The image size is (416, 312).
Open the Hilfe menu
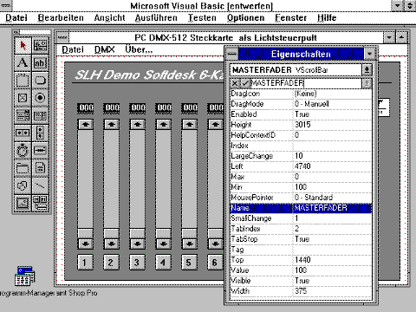(327, 17)
